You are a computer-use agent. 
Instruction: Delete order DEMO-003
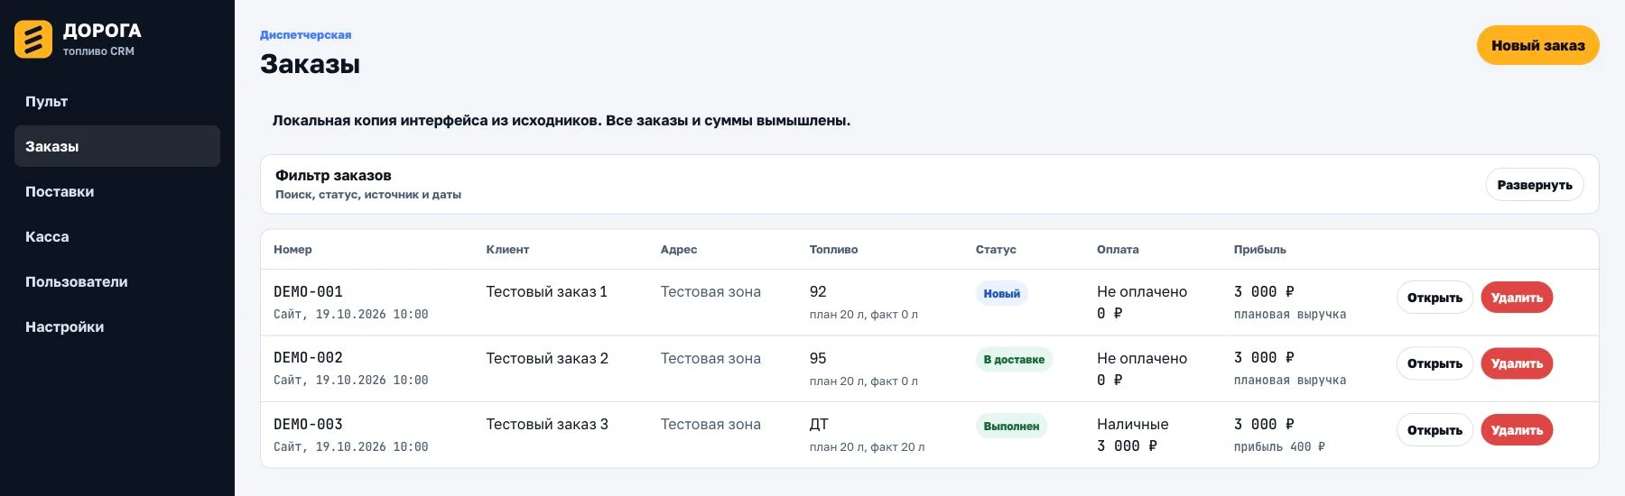(1517, 430)
